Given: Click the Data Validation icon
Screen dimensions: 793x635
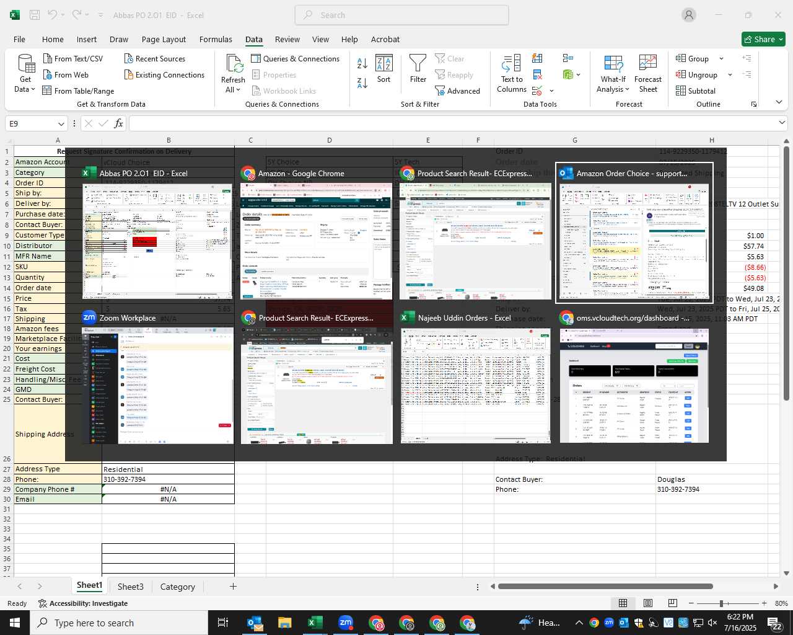Looking at the screenshot, I should 537,91.
